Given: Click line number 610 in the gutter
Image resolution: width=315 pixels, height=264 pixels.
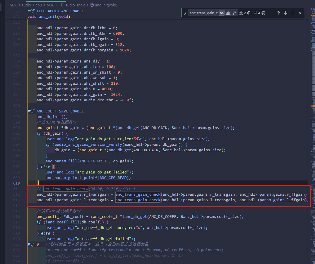Looking at the screenshot, I should pyautogui.click(x=16, y=183).
